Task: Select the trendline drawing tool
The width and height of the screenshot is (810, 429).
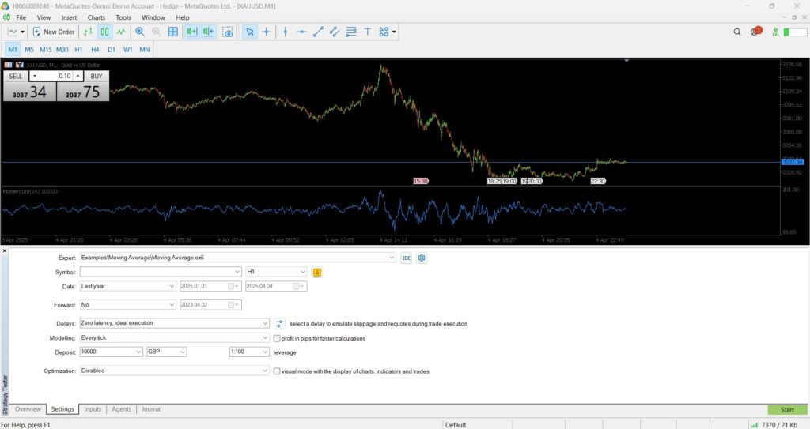Action: (319, 32)
